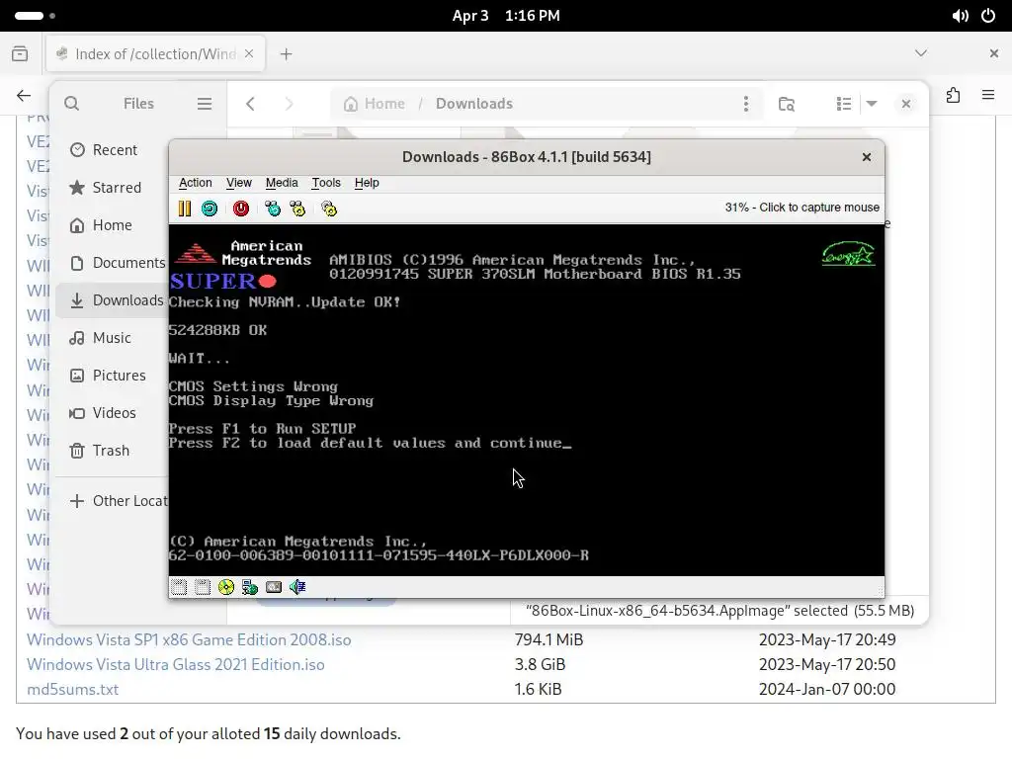Click the '31% - Click to capture mouse' status text
The image size is (1012, 759).
801,208
